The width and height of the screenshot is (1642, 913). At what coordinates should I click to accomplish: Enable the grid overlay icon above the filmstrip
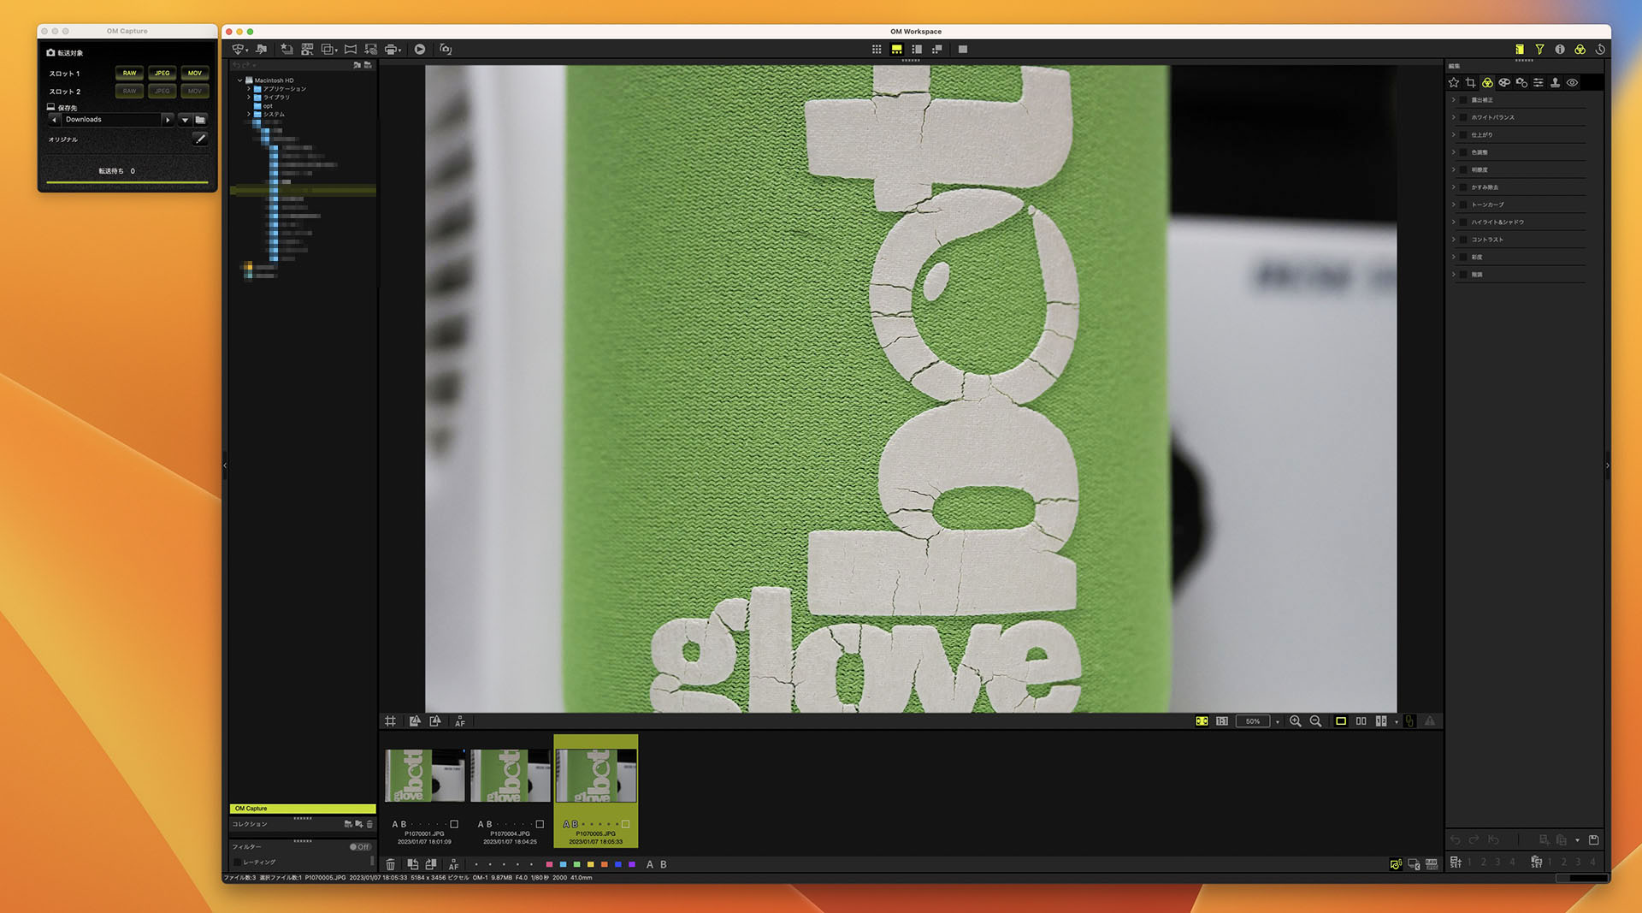click(x=391, y=721)
